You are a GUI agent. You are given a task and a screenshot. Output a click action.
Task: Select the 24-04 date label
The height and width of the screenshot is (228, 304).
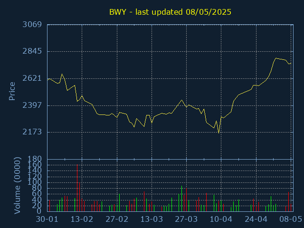256,219
